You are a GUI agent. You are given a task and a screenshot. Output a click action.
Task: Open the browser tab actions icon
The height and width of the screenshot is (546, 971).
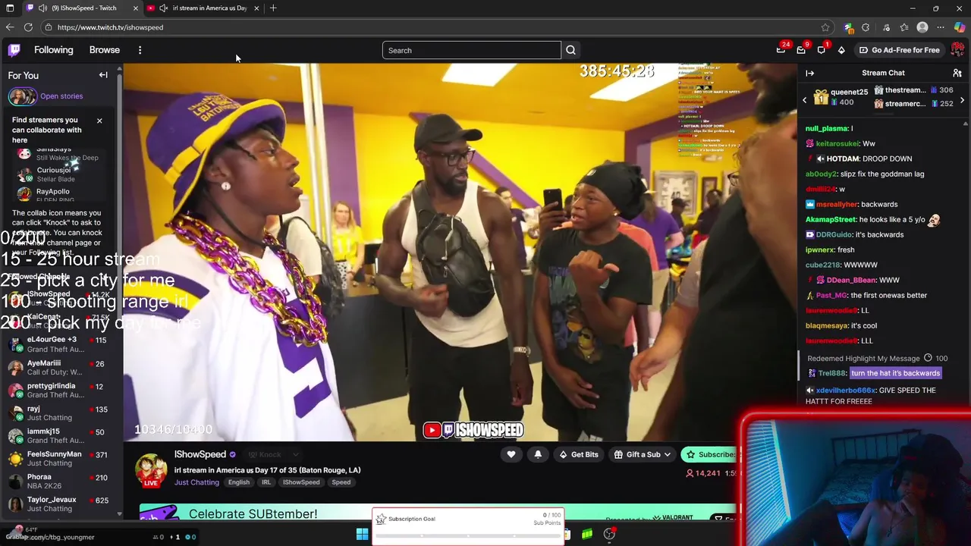pyautogui.click(x=10, y=8)
